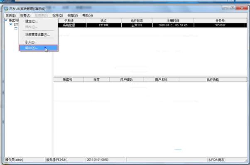250x165 pixels.
Task: Click the 用户名称 column header
Action: click(x=161, y=80)
